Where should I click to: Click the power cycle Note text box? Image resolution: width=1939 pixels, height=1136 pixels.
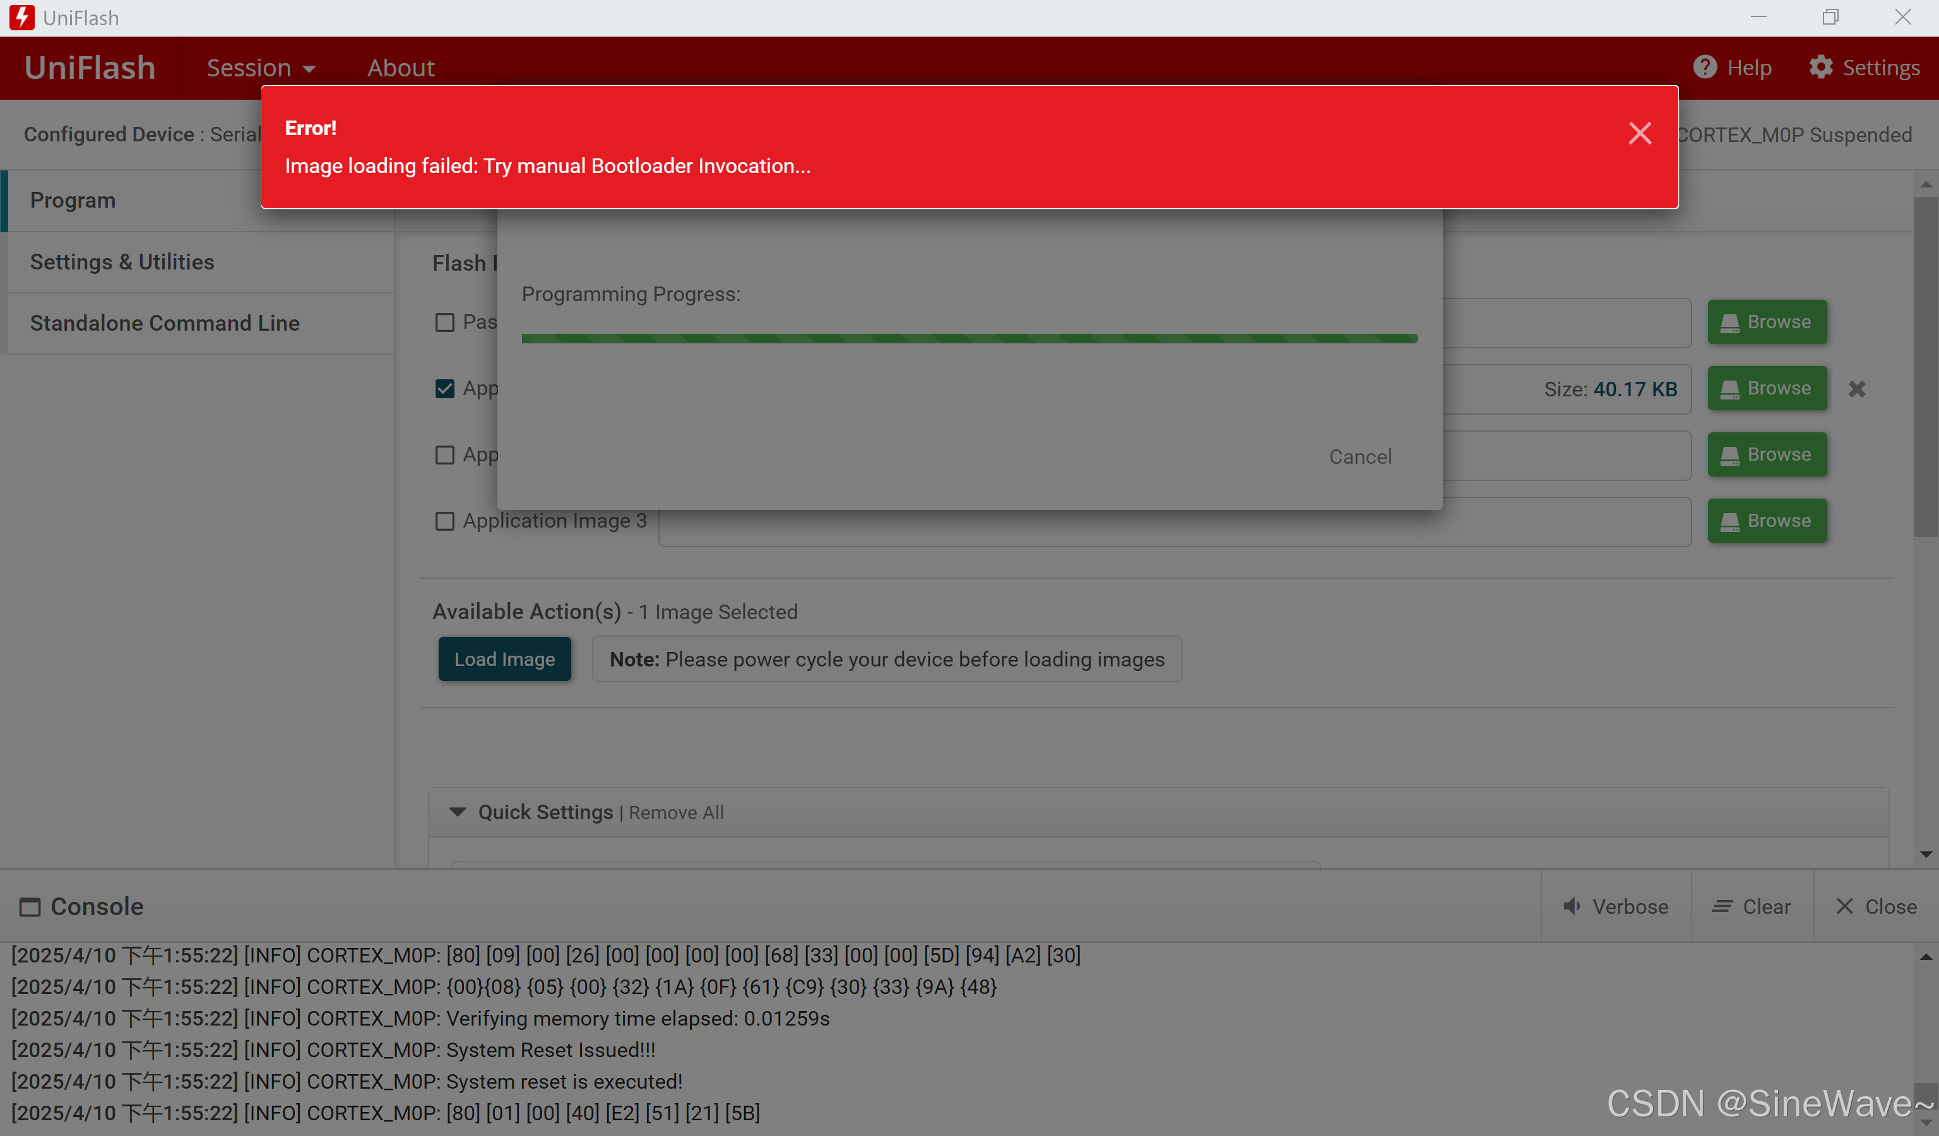pos(886,659)
